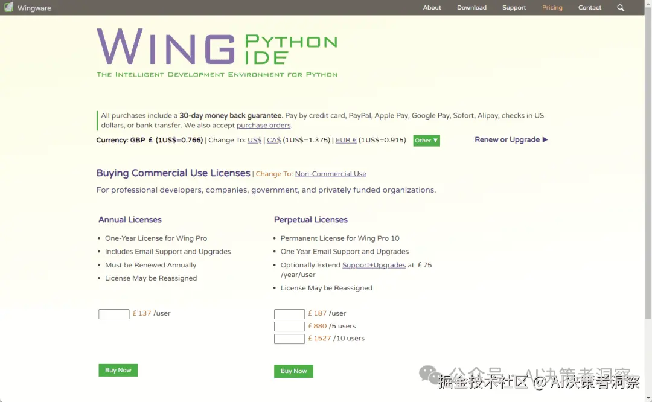652x402 pixels.
Task: Open the Contact page
Action: (590, 7)
